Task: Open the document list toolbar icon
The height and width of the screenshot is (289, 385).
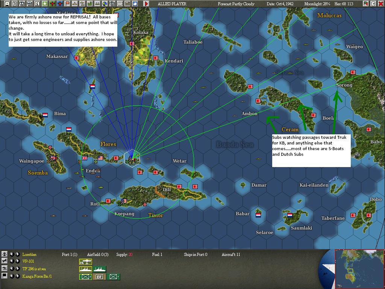Action: [15, 3]
